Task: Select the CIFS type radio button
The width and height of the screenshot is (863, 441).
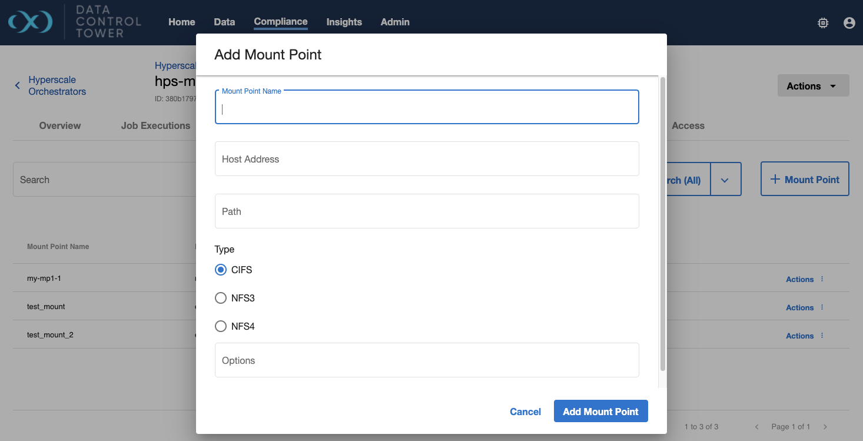Action: (221, 270)
